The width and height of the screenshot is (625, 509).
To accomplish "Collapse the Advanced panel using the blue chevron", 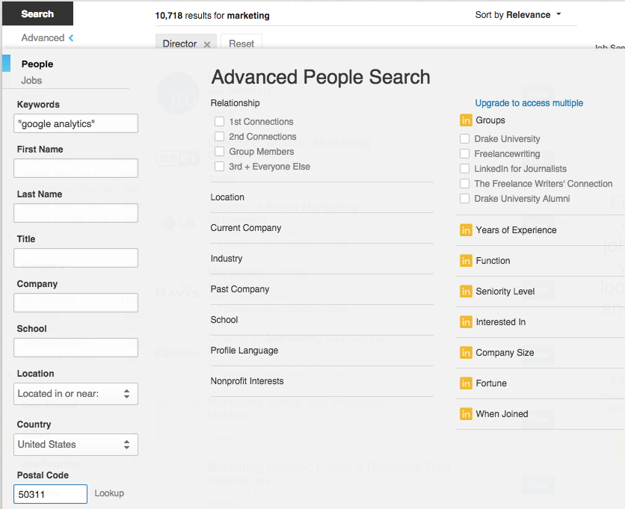I will click(x=71, y=38).
